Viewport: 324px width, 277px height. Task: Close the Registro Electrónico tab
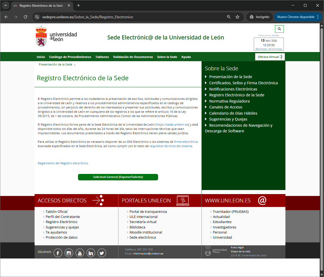[x=69, y=5]
